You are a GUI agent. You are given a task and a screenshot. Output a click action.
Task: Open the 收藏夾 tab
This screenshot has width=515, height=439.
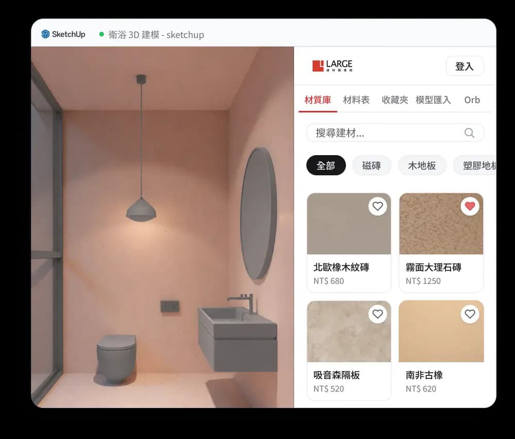tap(395, 100)
